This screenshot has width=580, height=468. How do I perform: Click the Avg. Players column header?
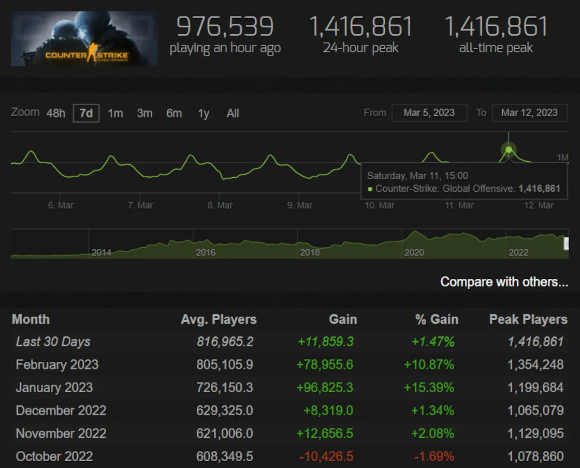pyautogui.click(x=219, y=319)
